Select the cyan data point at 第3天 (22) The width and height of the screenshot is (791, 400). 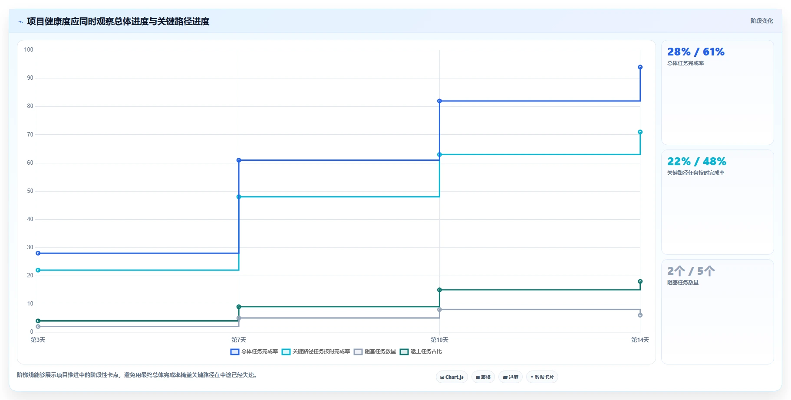[38, 270]
